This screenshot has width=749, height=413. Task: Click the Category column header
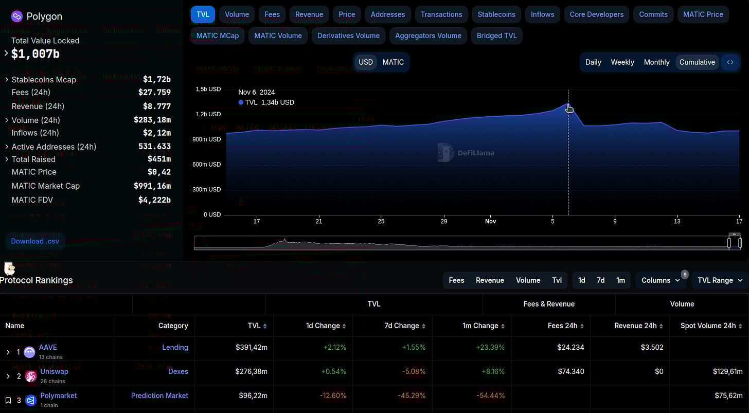[173, 326]
